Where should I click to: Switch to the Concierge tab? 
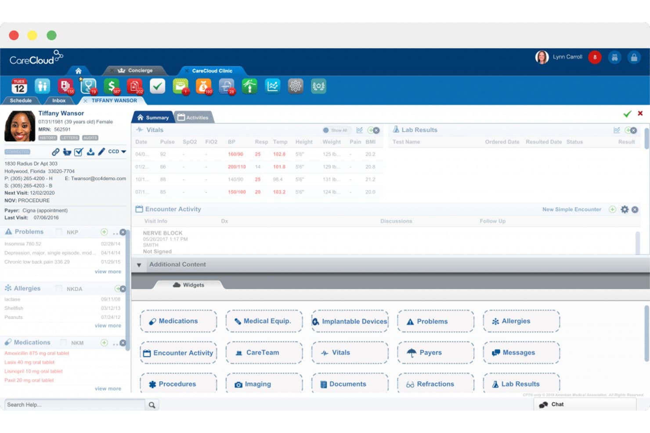(x=136, y=70)
